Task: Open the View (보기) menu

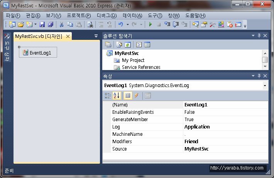Action: tap(54, 15)
